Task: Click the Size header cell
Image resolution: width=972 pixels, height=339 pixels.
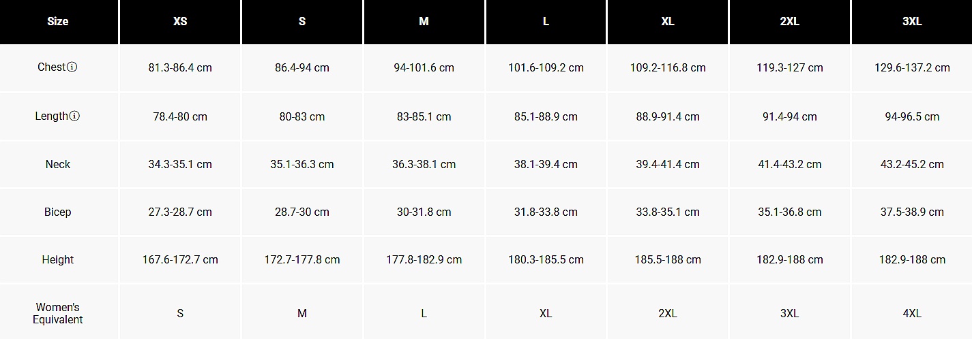Action: tap(58, 22)
